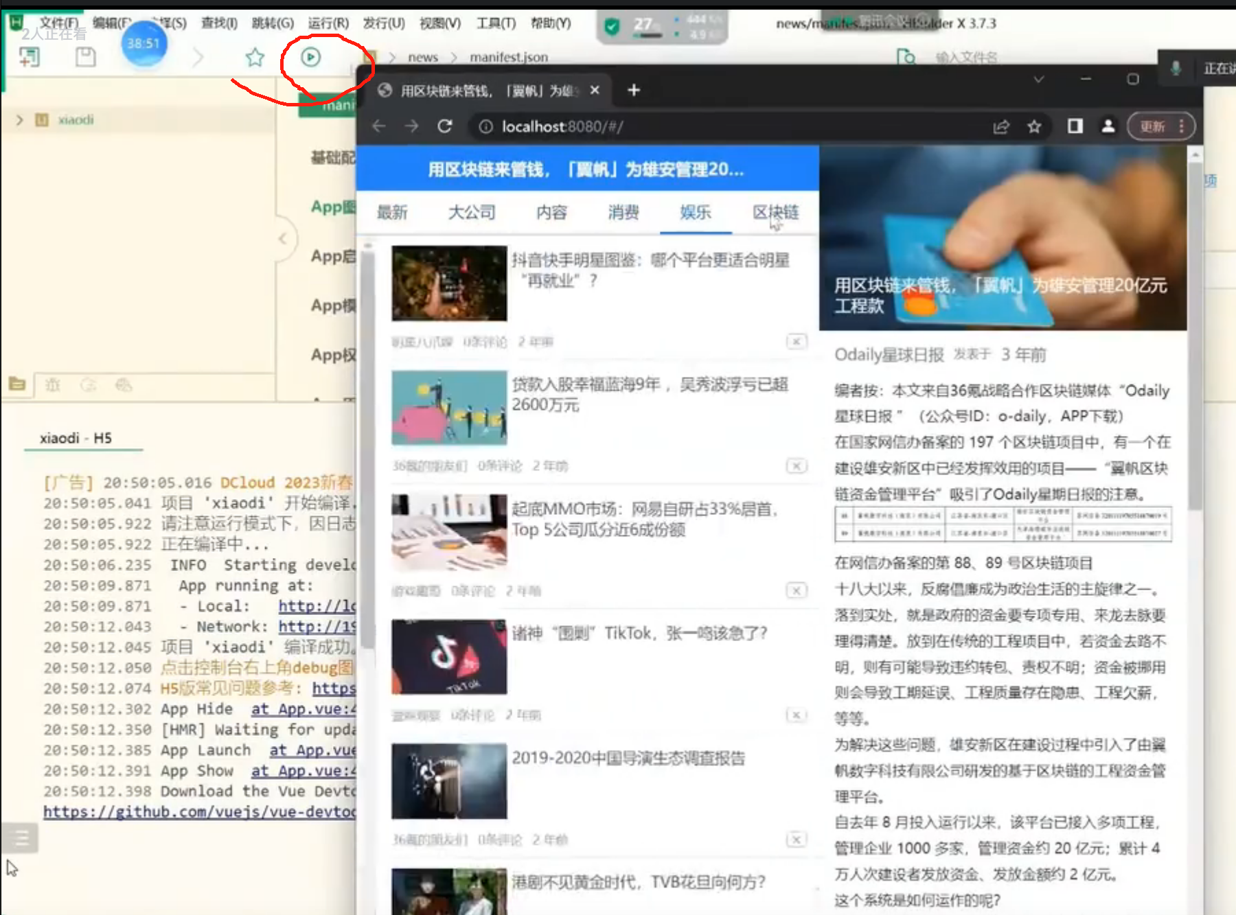
Task: Click the browser forward arrow
Action: [411, 126]
